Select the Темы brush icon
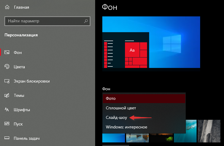224x146 pixels. click(x=7, y=96)
